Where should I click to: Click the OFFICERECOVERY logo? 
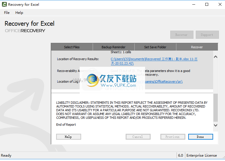coord(25,31)
